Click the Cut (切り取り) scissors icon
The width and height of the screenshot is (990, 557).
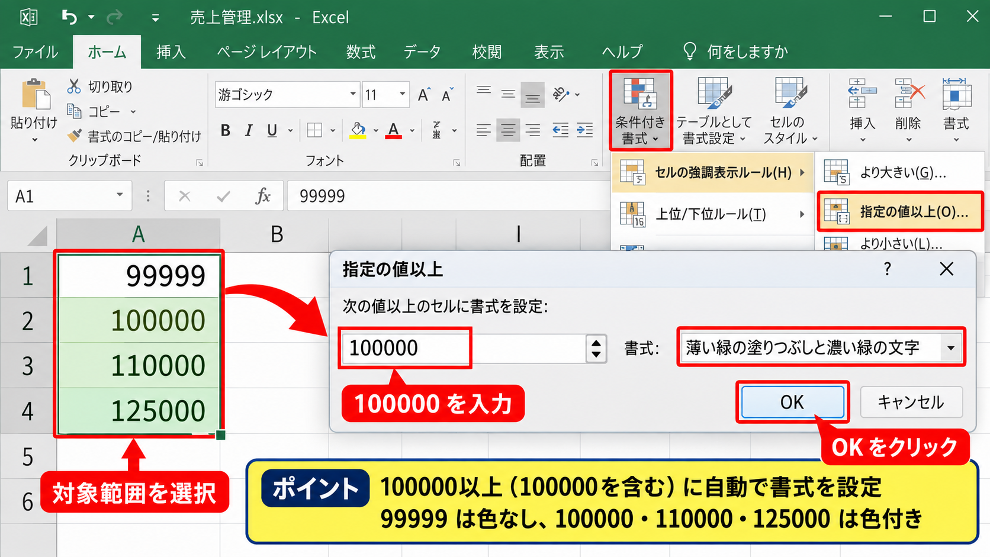click(73, 86)
